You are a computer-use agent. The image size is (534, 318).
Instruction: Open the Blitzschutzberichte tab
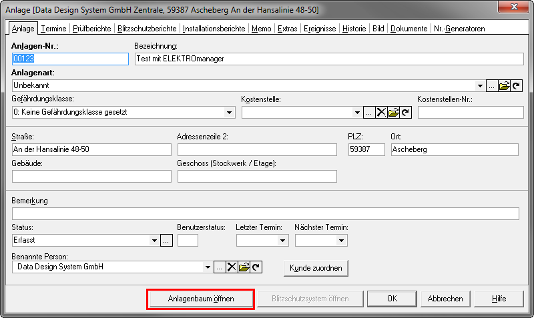[147, 29]
